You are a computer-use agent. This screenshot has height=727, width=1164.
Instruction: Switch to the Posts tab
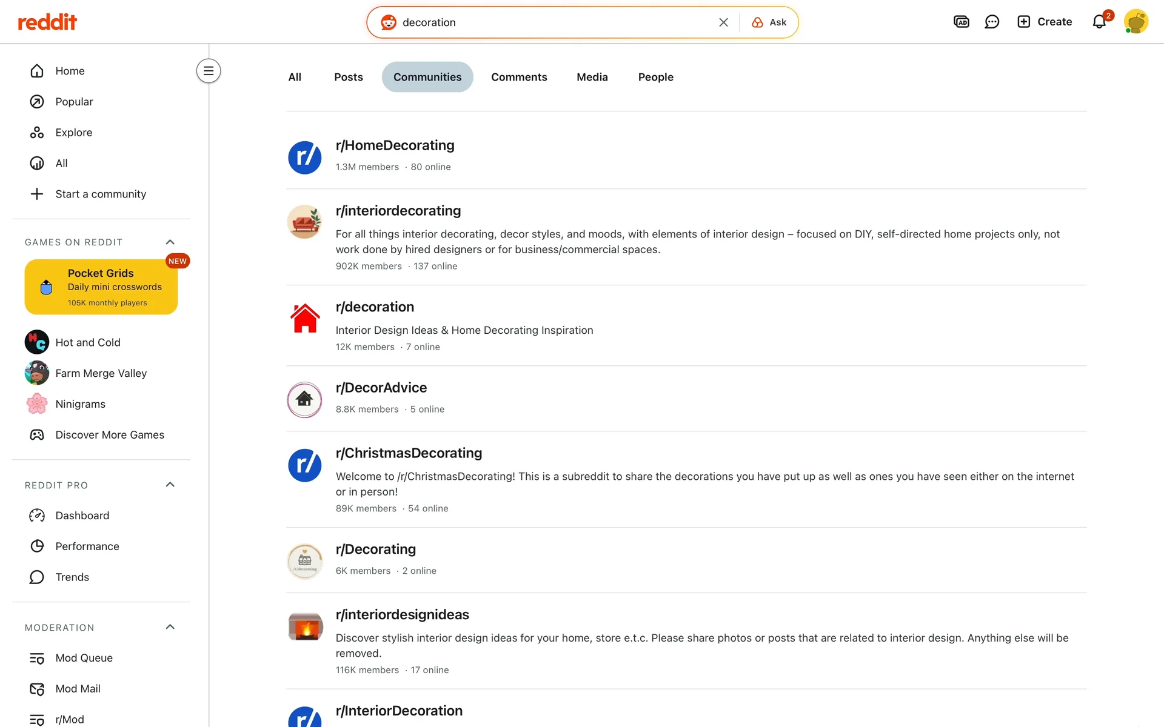click(x=348, y=77)
